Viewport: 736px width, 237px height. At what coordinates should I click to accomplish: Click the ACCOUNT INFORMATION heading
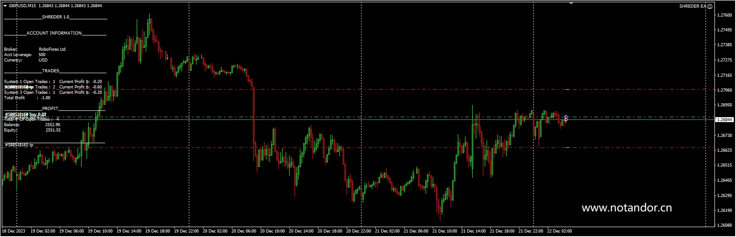[54, 33]
